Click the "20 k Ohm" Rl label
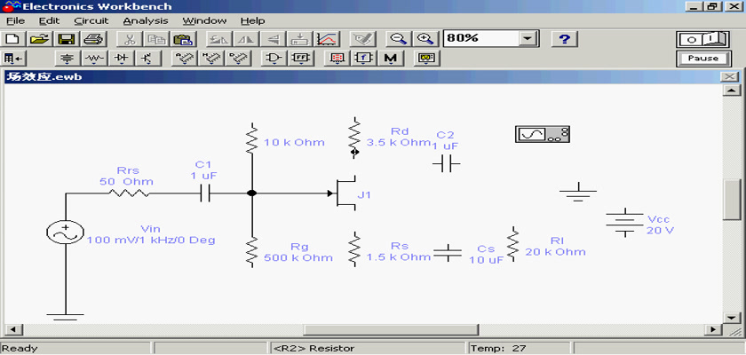The height and width of the screenshot is (355, 746). 555,252
